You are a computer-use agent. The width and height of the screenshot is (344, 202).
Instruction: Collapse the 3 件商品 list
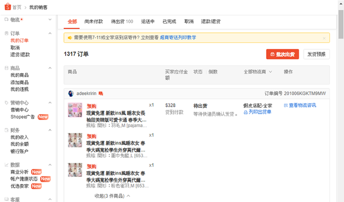point(112,195)
